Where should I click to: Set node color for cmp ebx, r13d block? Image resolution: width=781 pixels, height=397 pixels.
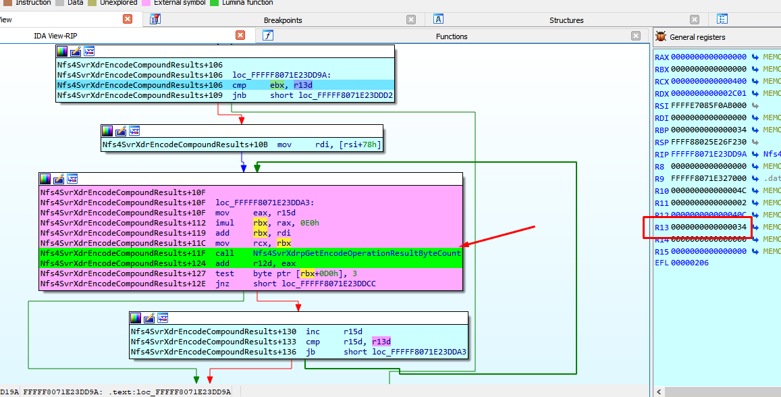[62, 51]
